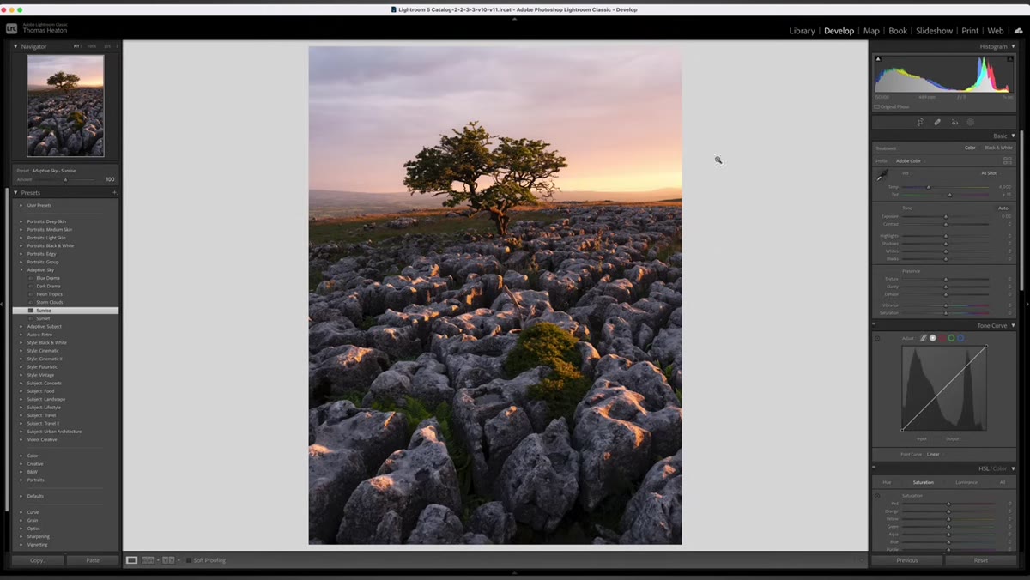Select the Red Eye Correction tool
The image size is (1030, 580).
[954, 122]
